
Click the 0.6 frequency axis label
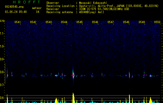pos(2,98)
